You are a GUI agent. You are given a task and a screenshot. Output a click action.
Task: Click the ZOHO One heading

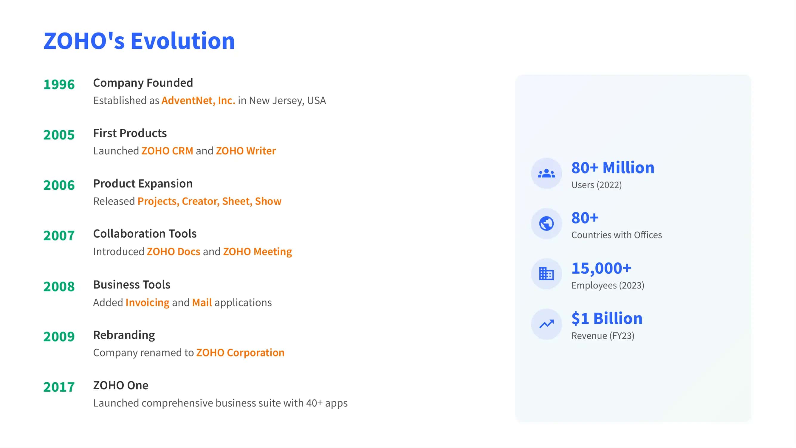121,385
